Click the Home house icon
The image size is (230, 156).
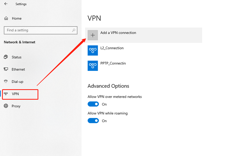click(6, 18)
